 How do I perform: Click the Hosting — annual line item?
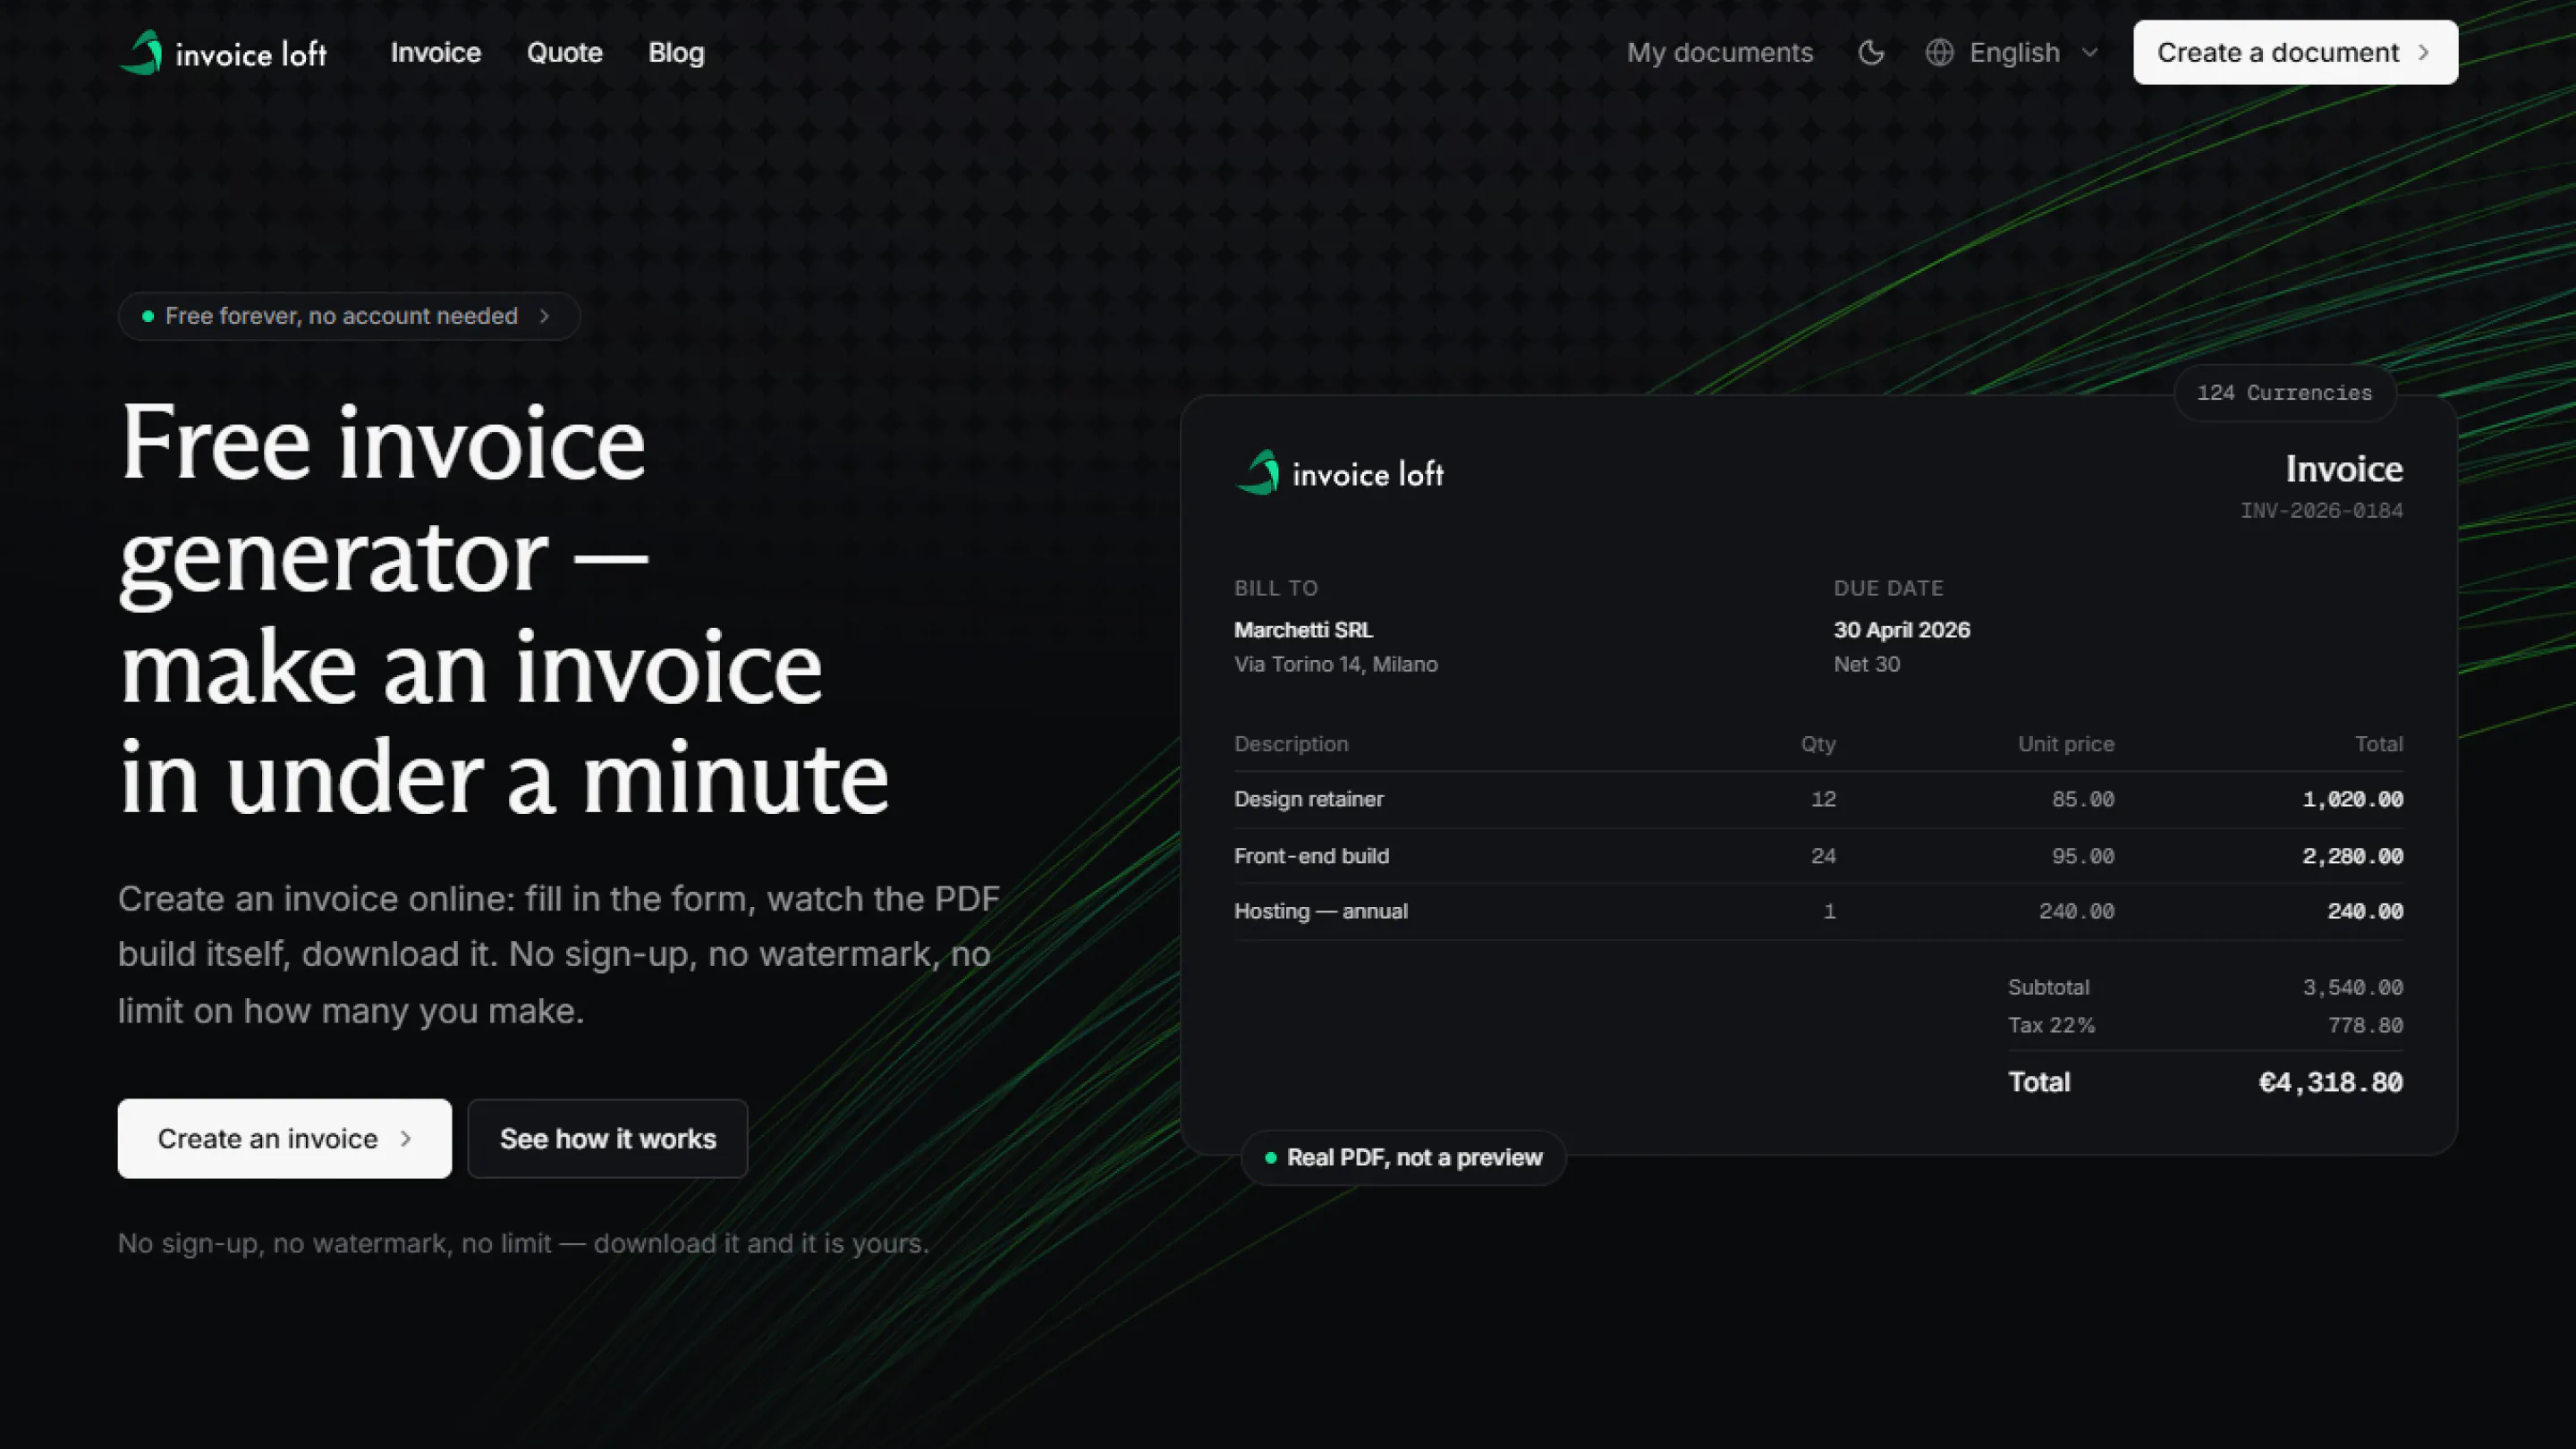[1321, 911]
